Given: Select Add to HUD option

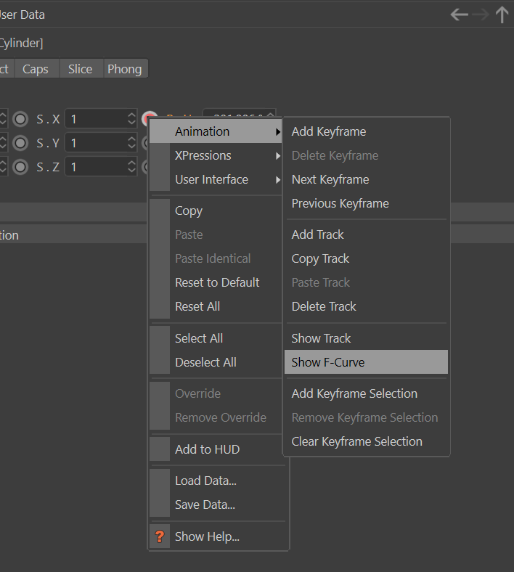Looking at the screenshot, I should point(207,449).
